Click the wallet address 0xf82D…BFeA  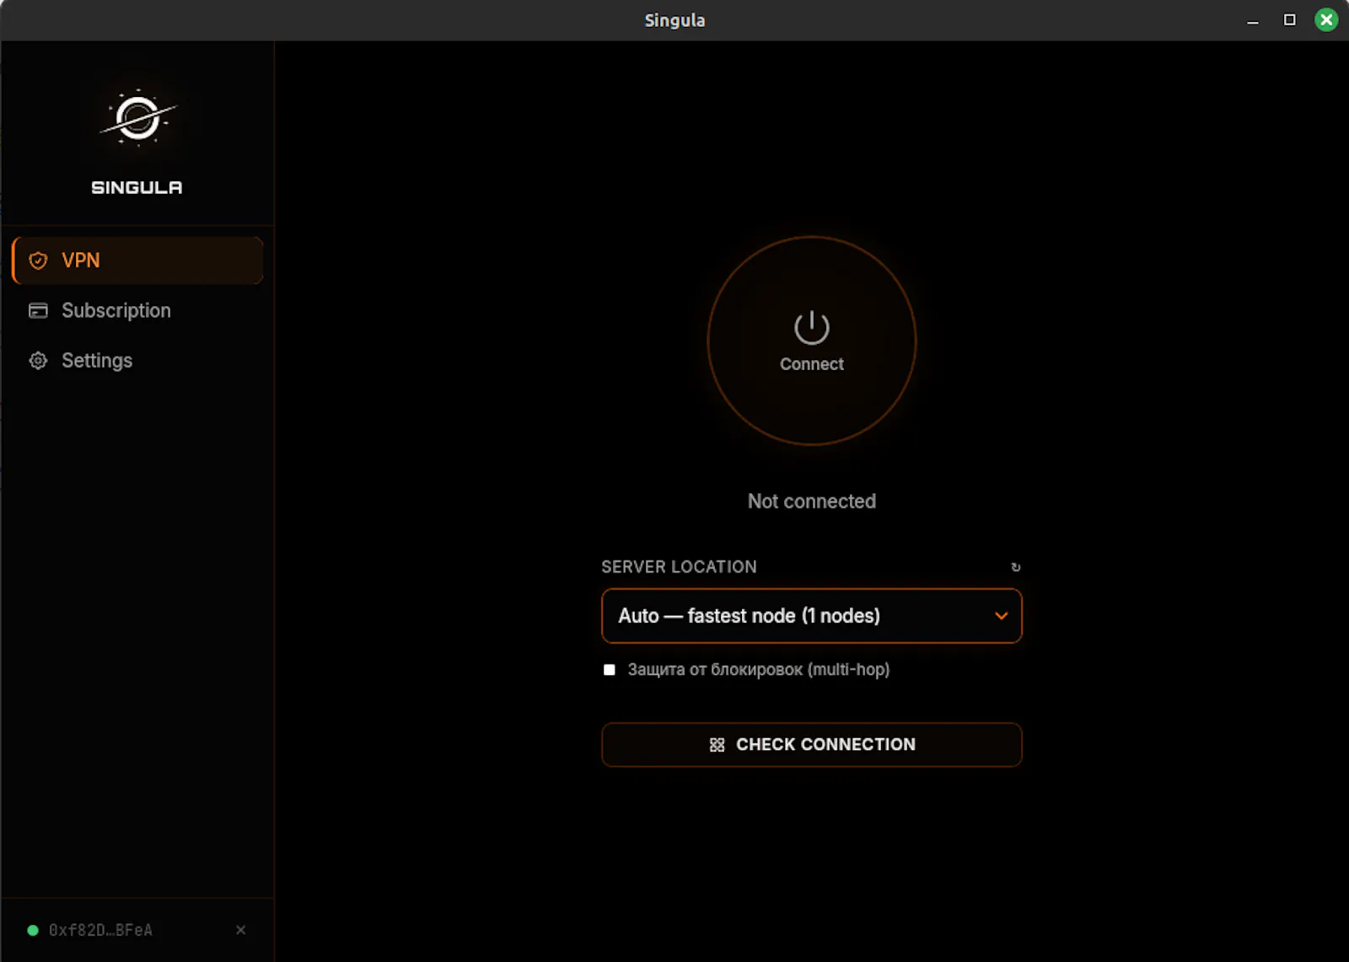(x=100, y=930)
